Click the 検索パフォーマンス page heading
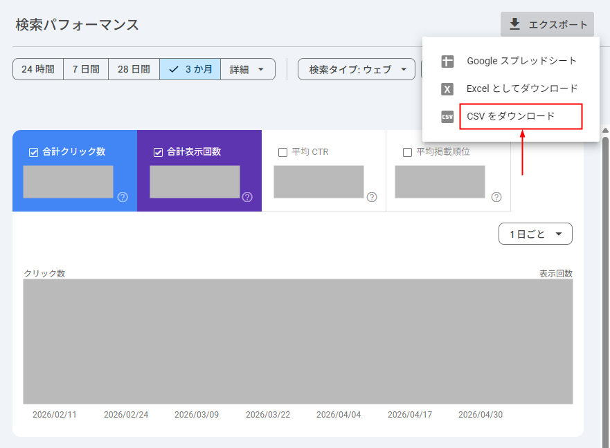610x448 pixels. pyautogui.click(x=77, y=25)
